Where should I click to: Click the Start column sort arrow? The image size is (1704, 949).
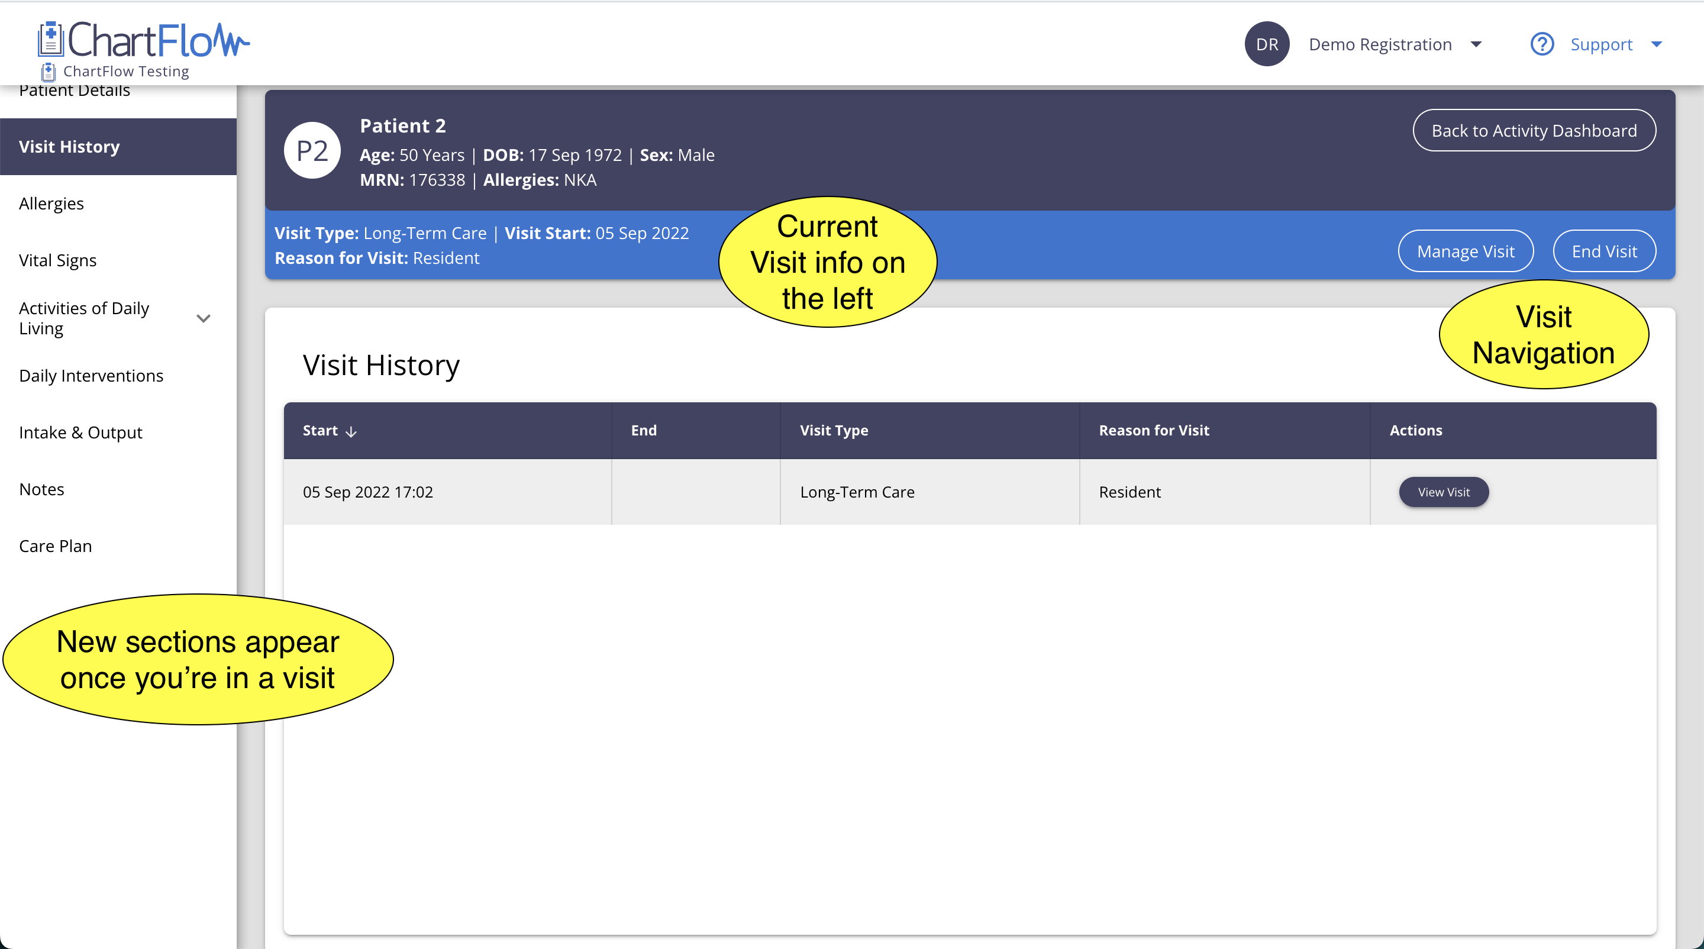tap(351, 432)
